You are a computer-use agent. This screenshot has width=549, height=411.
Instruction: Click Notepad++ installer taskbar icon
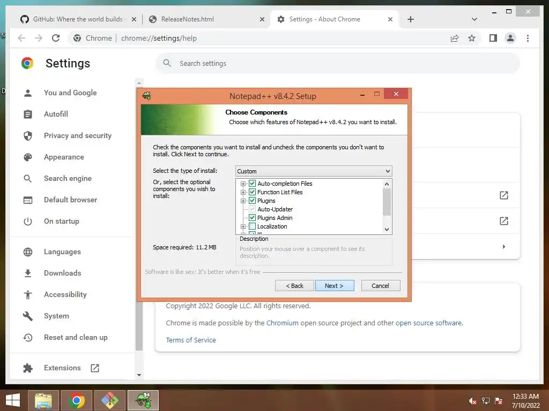(143, 400)
